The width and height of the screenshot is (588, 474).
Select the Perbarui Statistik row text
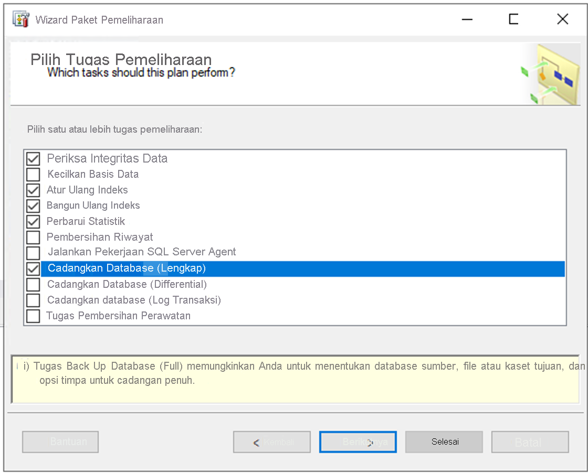[86, 221]
